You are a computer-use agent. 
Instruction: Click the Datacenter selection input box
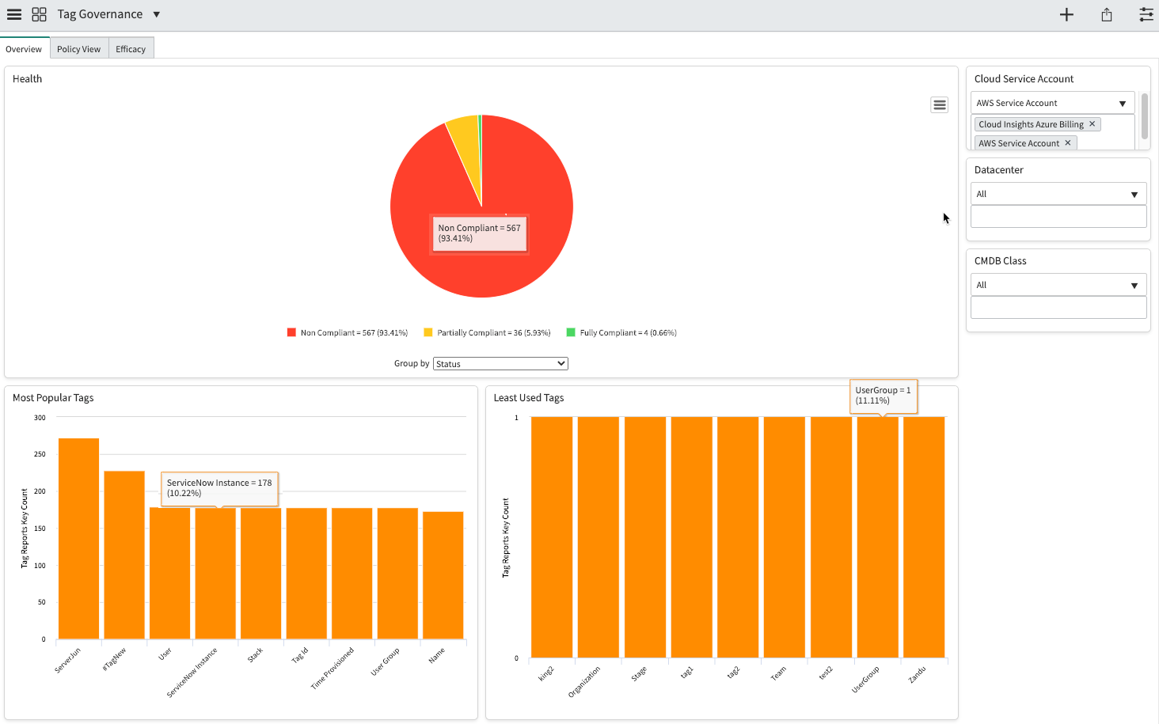point(1058,217)
